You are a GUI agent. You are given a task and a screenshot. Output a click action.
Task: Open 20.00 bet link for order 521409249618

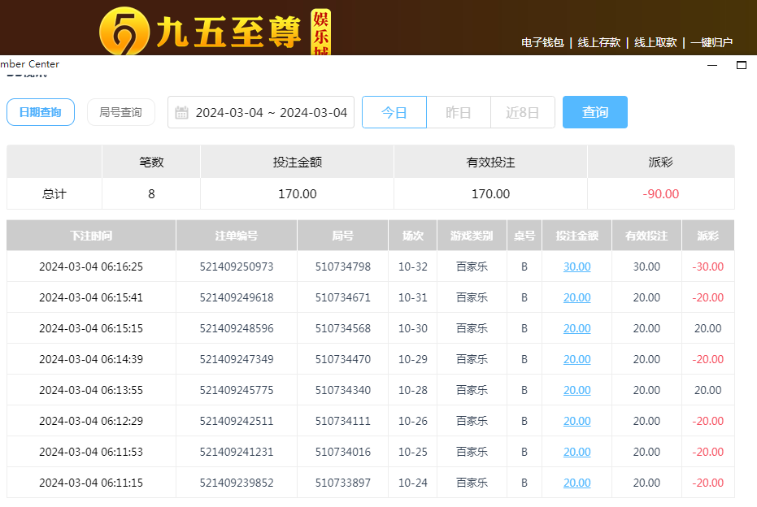tap(577, 297)
